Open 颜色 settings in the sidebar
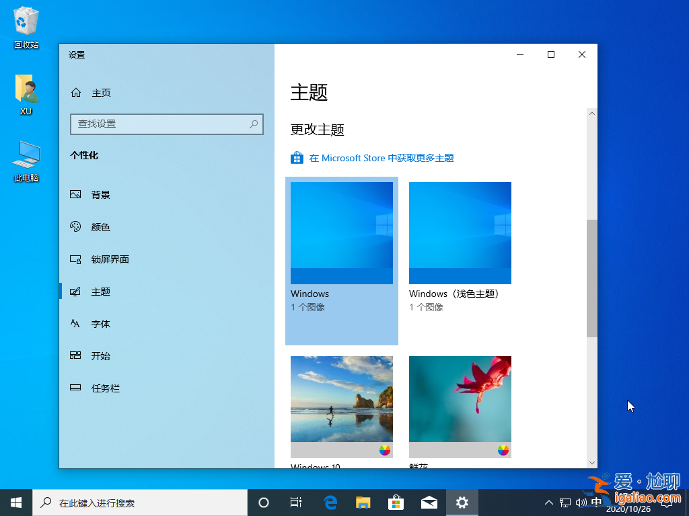The height and width of the screenshot is (516, 689). point(100,226)
